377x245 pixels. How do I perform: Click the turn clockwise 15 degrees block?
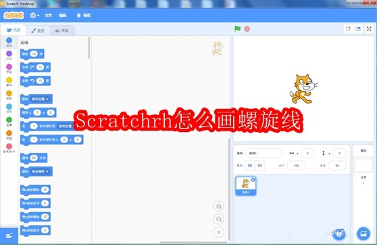[35, 68]
